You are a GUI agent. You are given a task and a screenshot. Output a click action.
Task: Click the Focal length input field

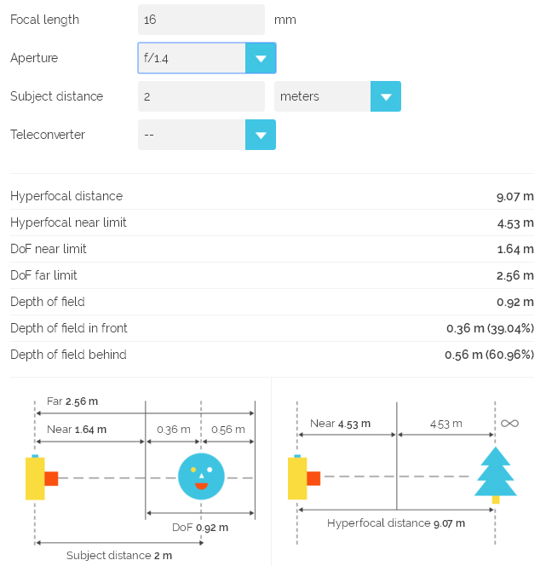pos(201,20)
